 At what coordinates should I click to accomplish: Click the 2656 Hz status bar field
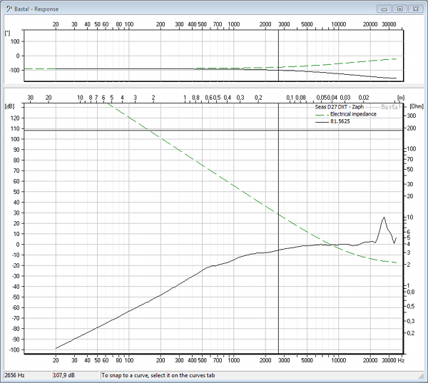25,374
